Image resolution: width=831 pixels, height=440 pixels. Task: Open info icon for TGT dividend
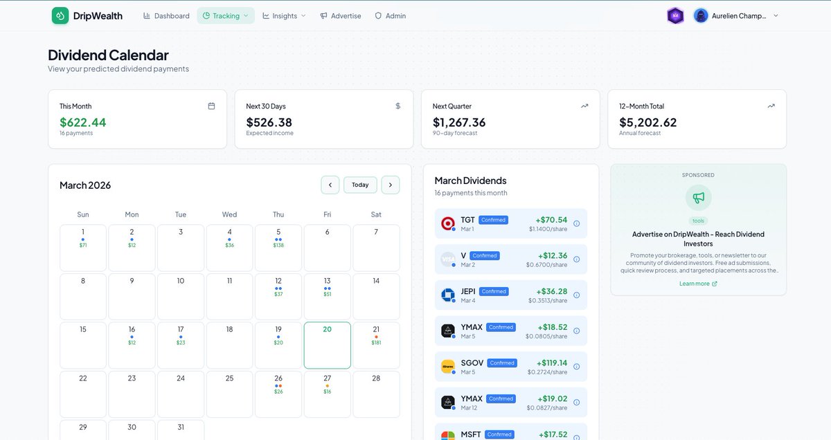click(x=576, y=223)
